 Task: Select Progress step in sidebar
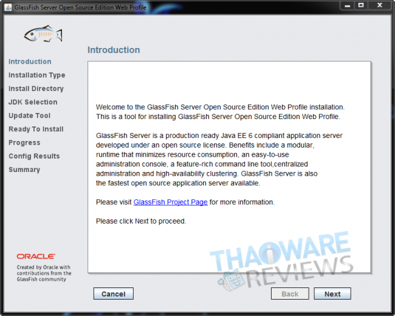(24, 143)
